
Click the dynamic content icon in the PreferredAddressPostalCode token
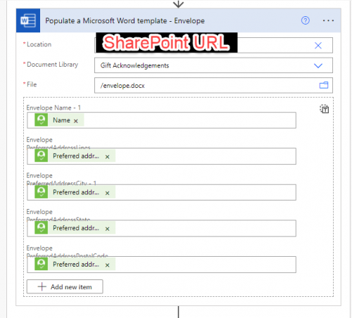pyautogui.click(x=42, y=265)
